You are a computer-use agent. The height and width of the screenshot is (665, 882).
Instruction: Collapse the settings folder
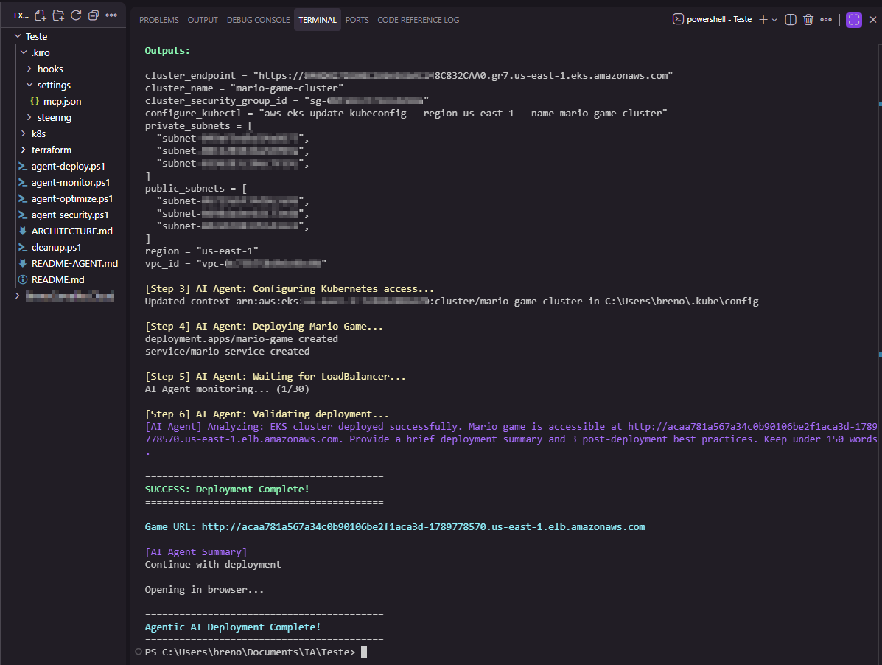click(x=54, y=85)
